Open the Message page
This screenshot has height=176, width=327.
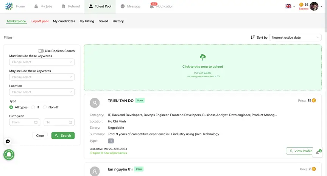[131, 6]
